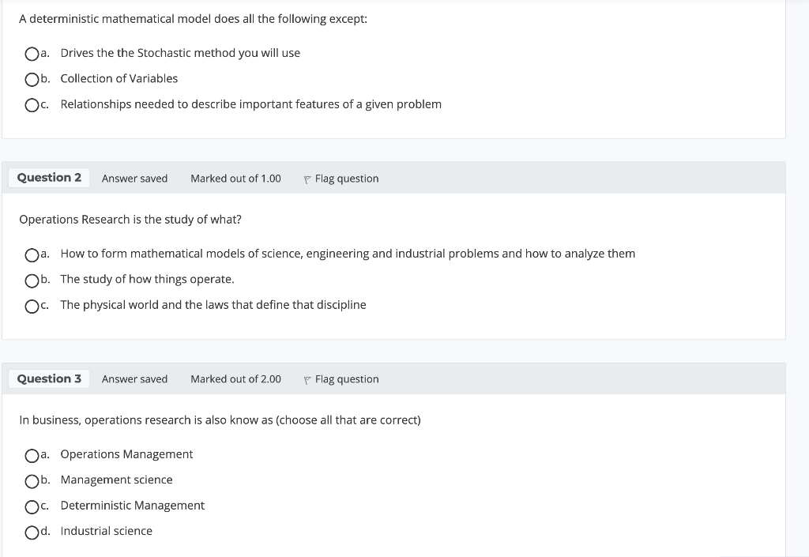This screenshot has height=557, width=809.
Task: Flag question 3 via its link
Action: (x=346, y=379)
